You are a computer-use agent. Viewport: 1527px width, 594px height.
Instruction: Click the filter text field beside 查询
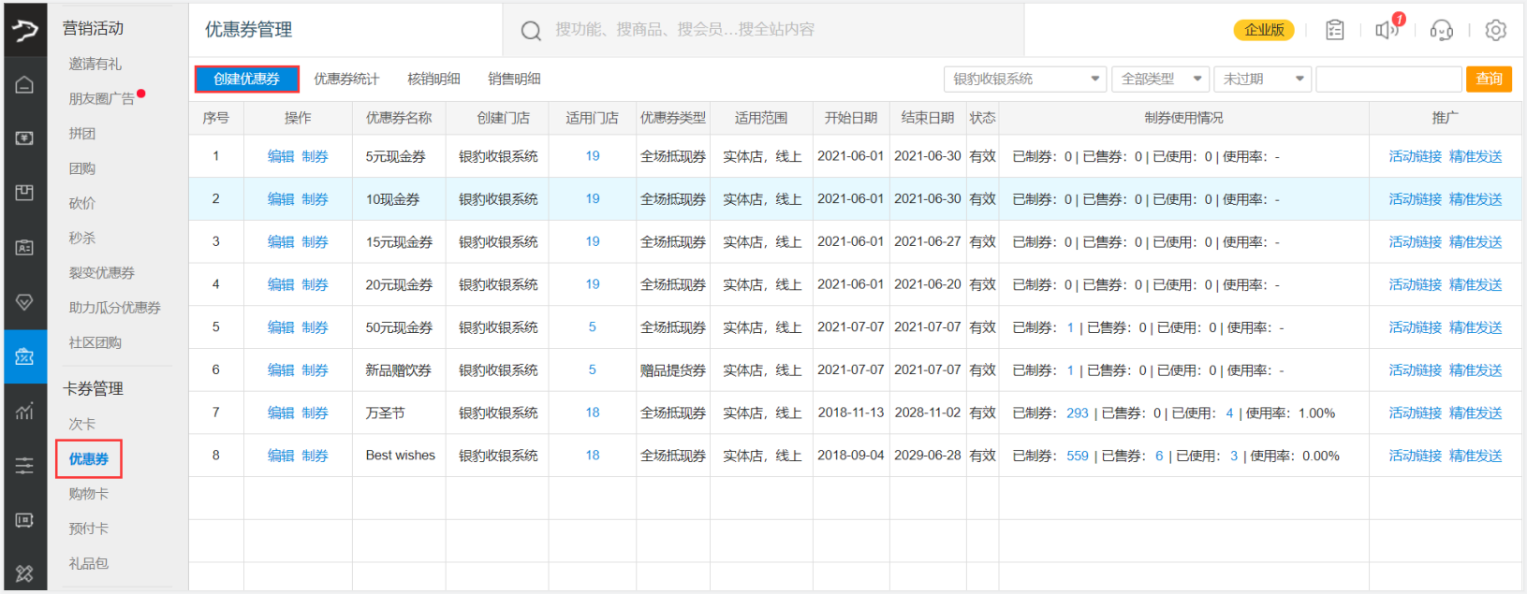click(1388, 80)
